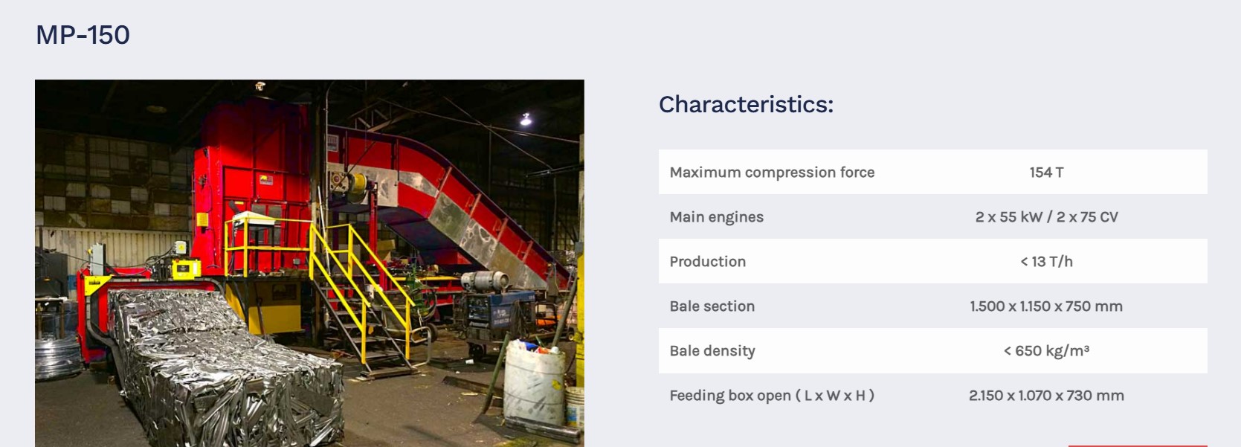1241x447 pixels.
Task: Select the Bale section label
Action: pos(712,306)
